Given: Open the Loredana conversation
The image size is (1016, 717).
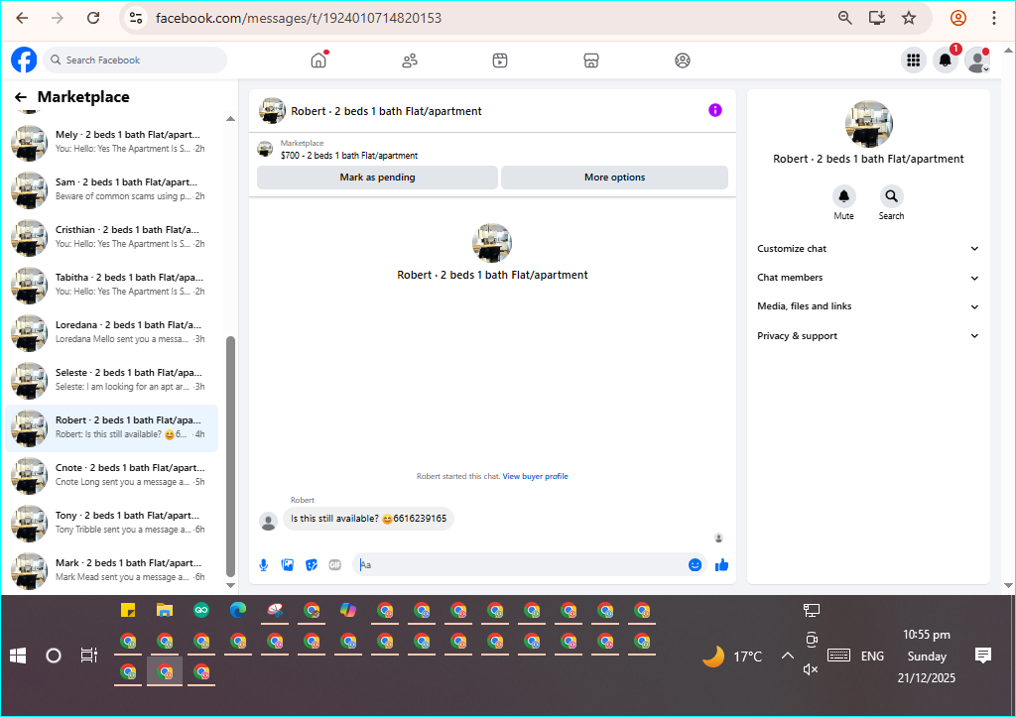Looking at the screenshot, I should tap(111, 333).
